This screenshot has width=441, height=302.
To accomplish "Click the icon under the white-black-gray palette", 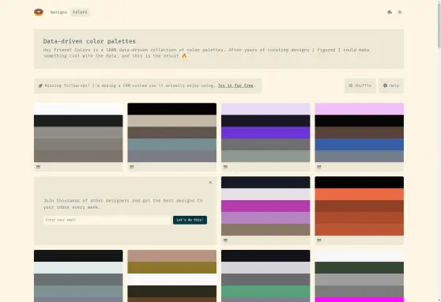I will pos(38,167).
